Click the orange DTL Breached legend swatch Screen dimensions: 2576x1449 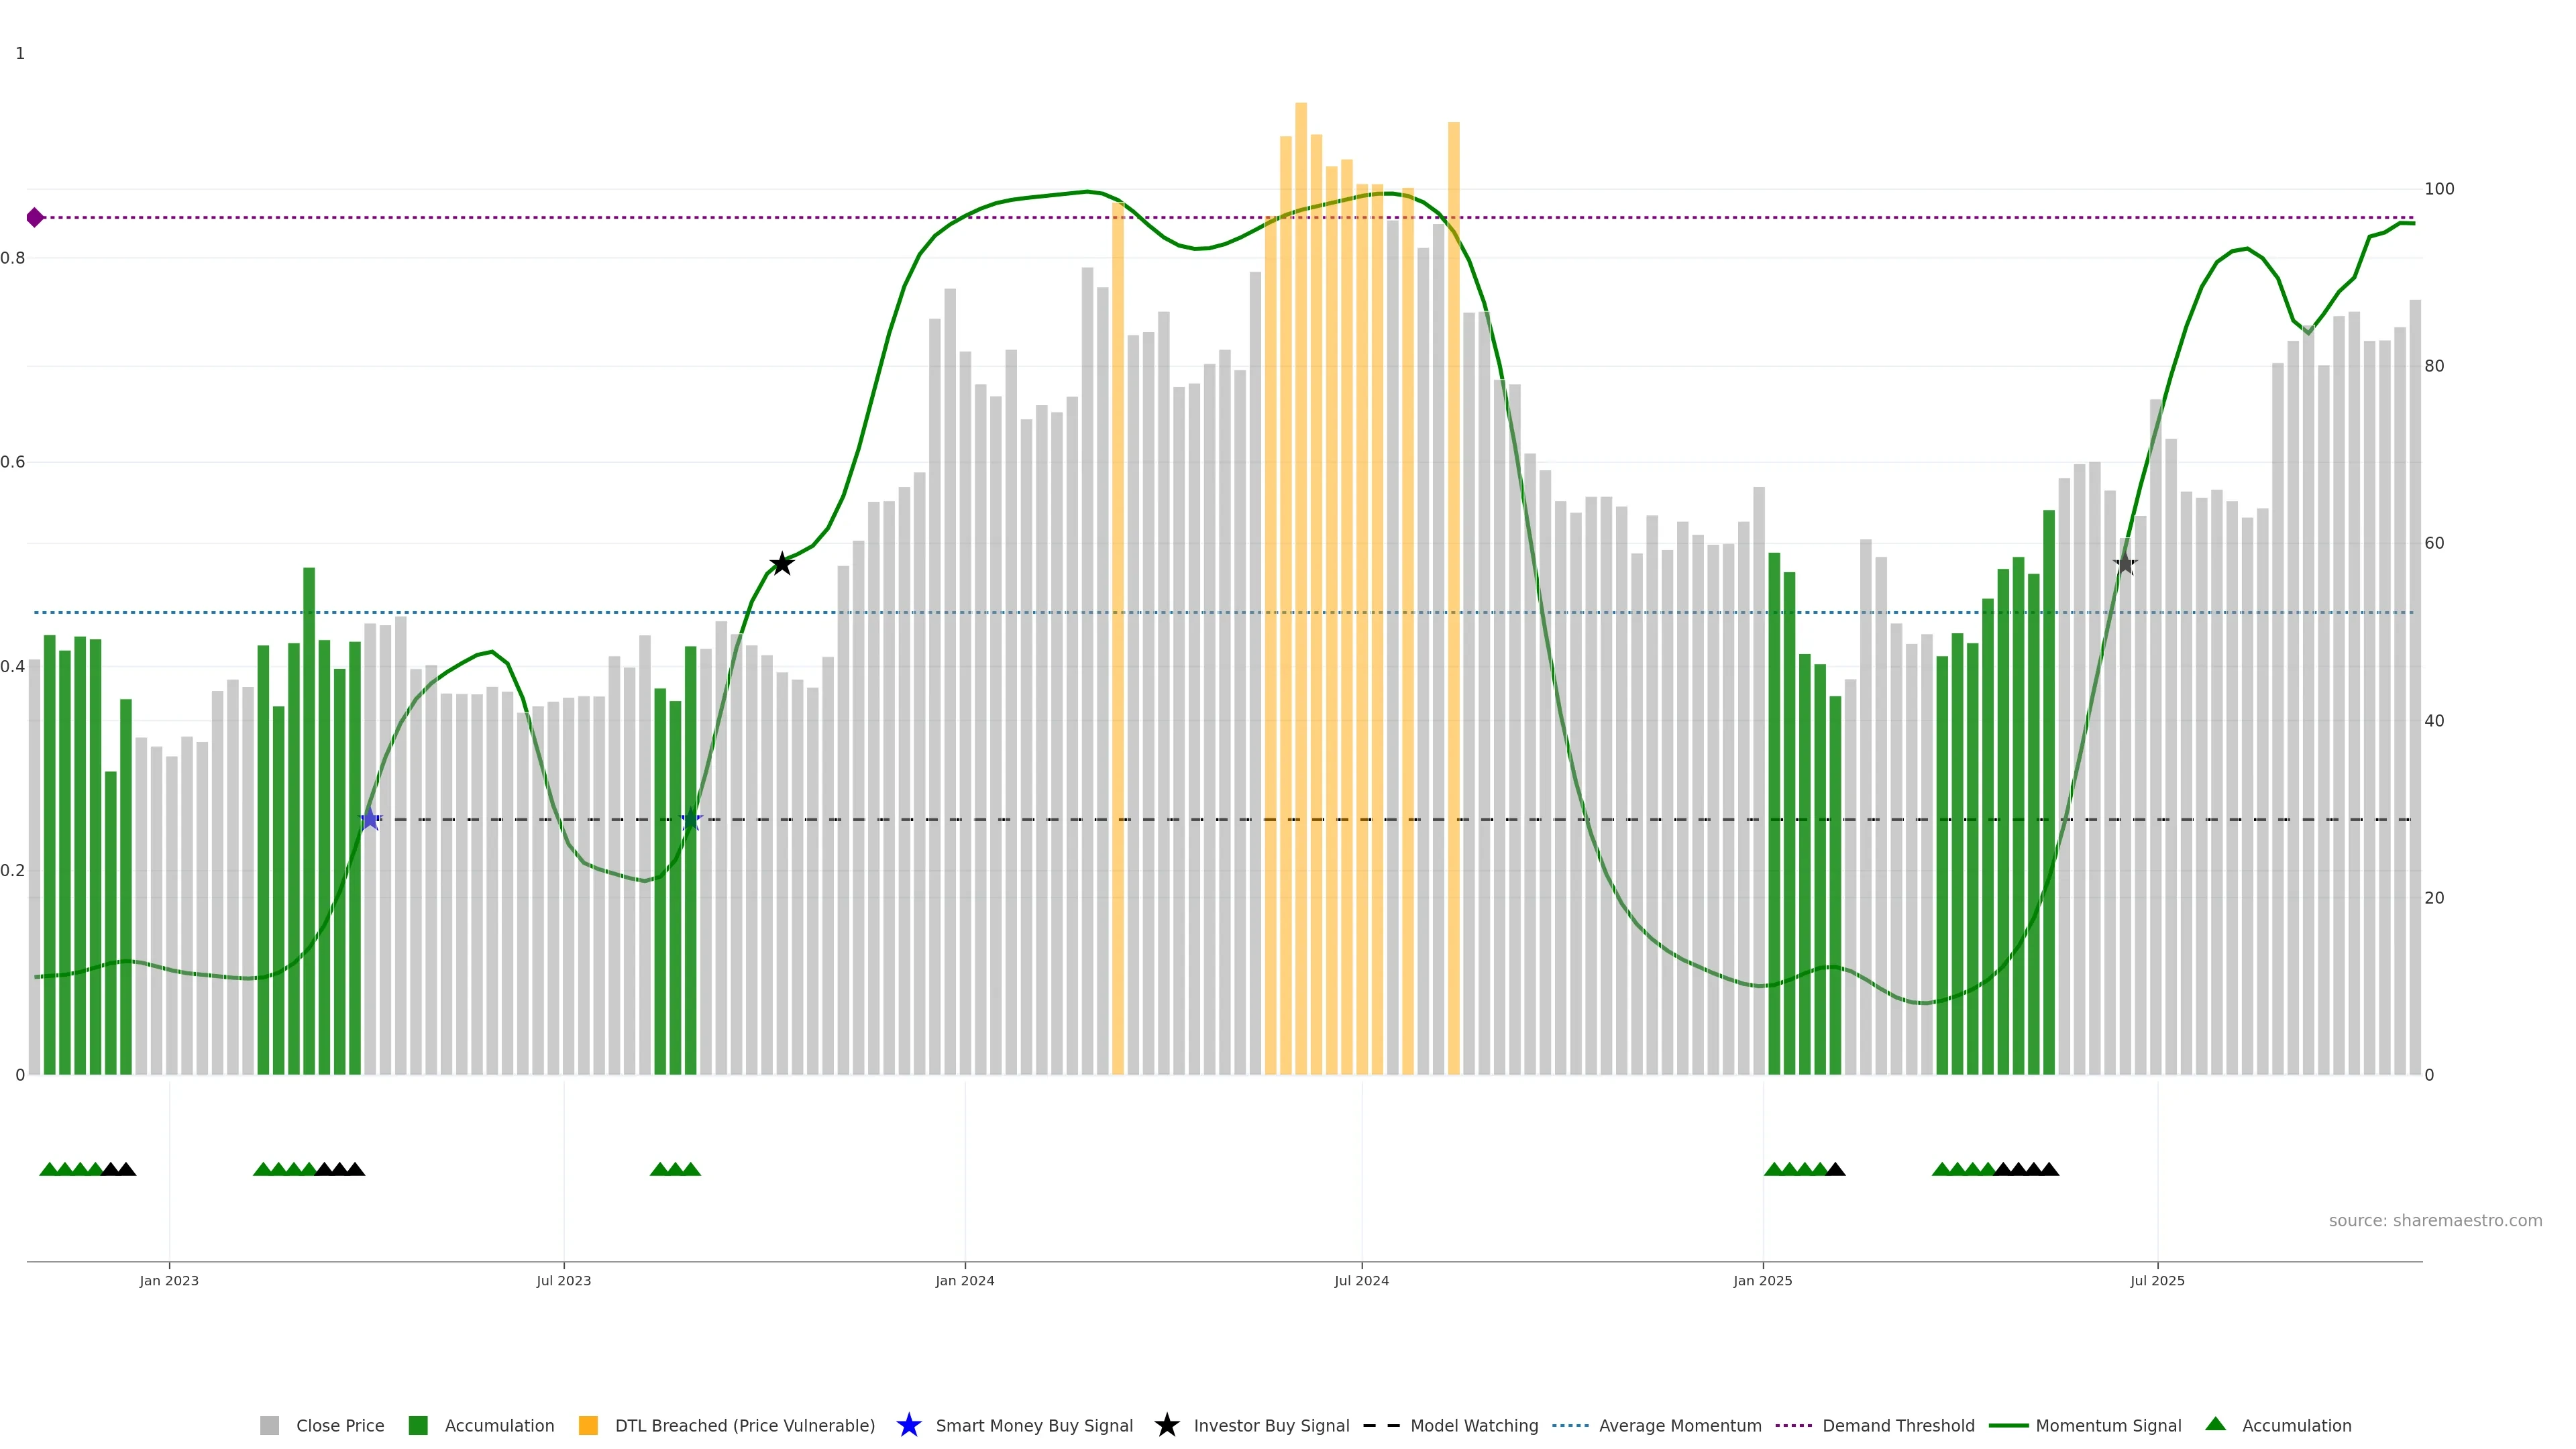tap(588, 1426)
